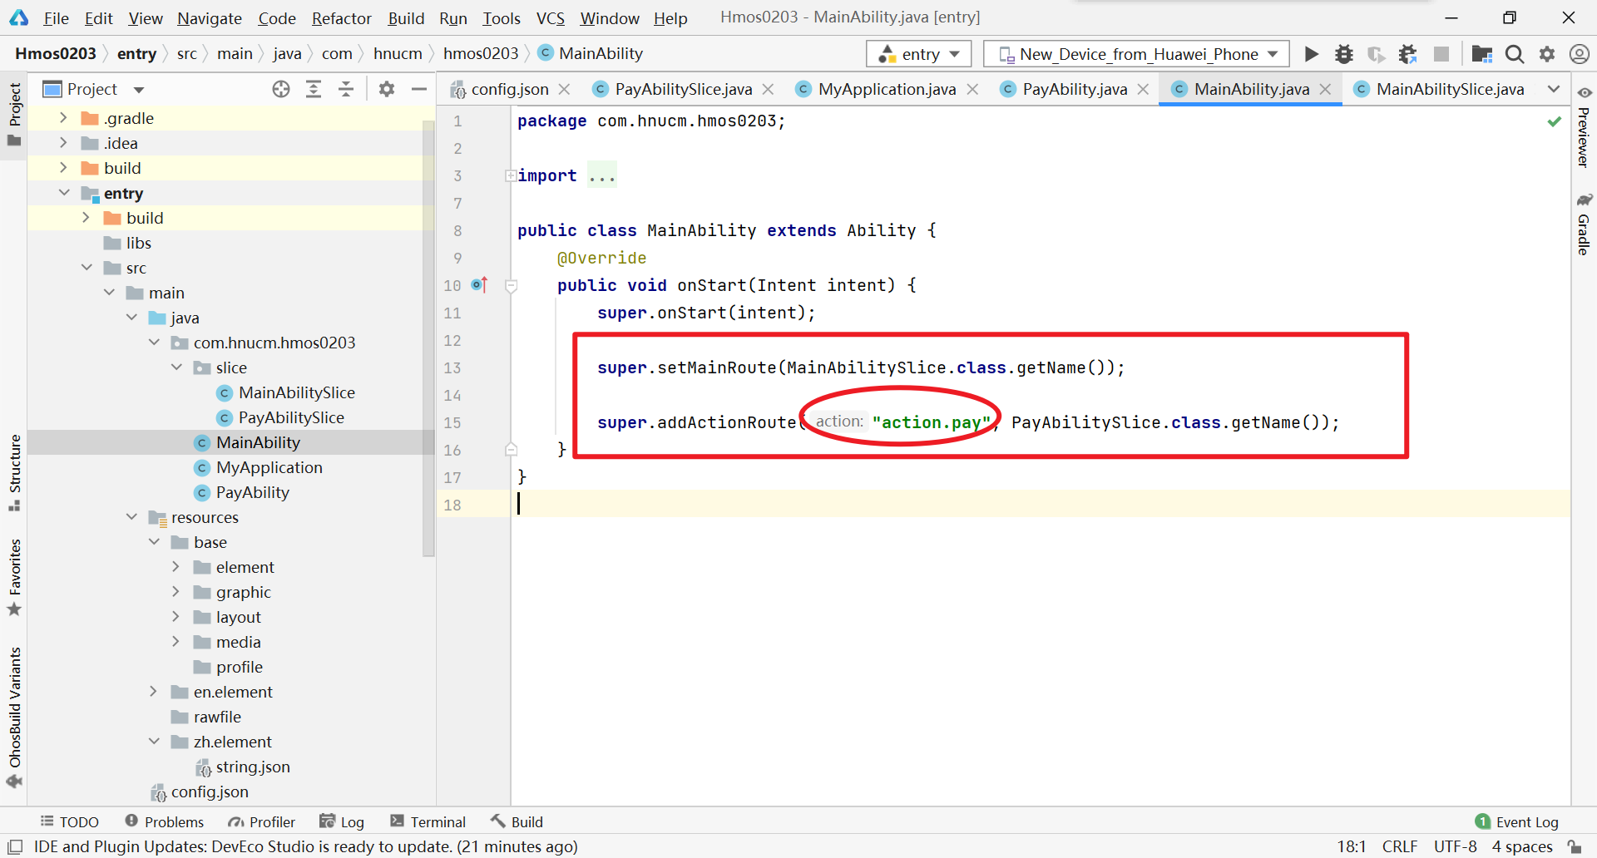
Task: Click the read-only lock icon in status bar
Action: [1575, 846]
